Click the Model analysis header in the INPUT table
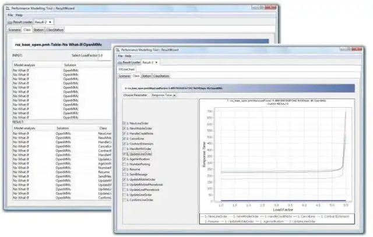 coord(24,65)
